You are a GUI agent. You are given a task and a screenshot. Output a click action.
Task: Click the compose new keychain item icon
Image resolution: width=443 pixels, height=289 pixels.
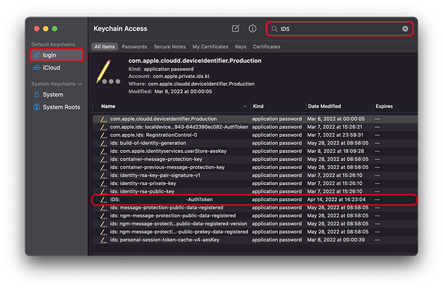(x=235, y=28)
